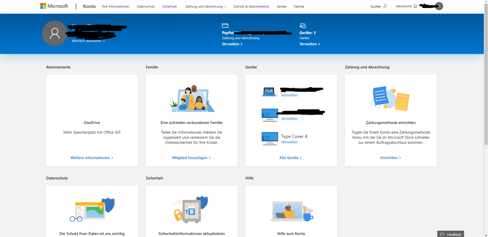This screenshot has width=488, height=237.
Task: Click the Type Cover 4 device name
Action: 294,136
